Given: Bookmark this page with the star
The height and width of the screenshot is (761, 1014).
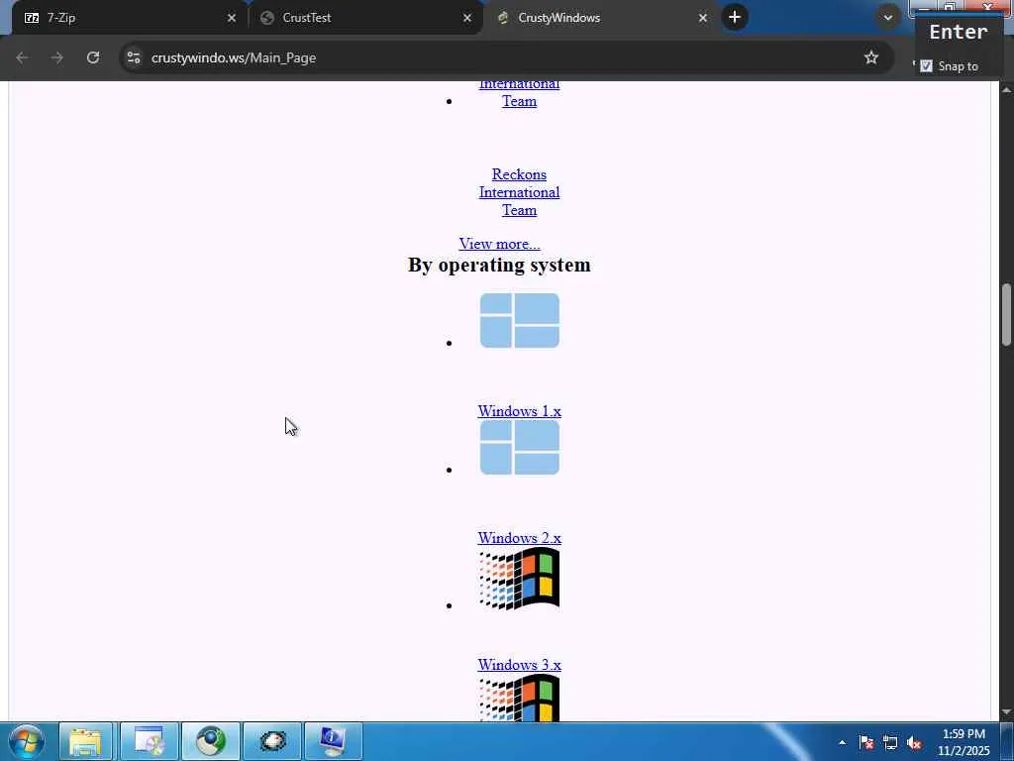Looking at the screenshot, I should [x=871, y=57].
